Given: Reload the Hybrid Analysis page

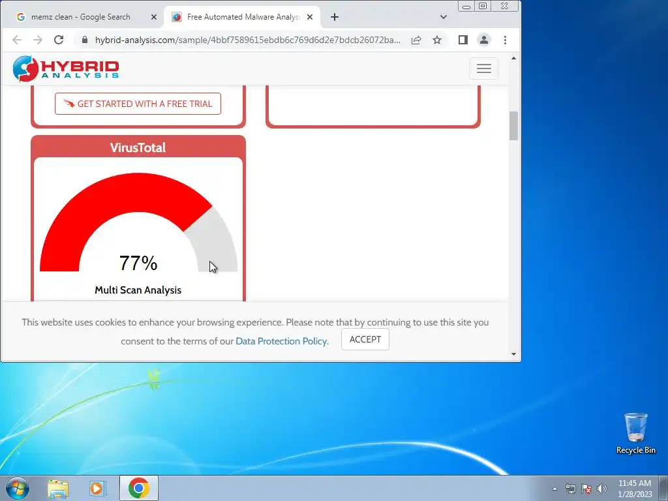Looking at the screenshot, I should [59, 40].
